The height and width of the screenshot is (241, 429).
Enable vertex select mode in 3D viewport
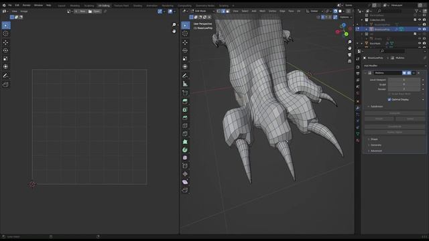219,11
